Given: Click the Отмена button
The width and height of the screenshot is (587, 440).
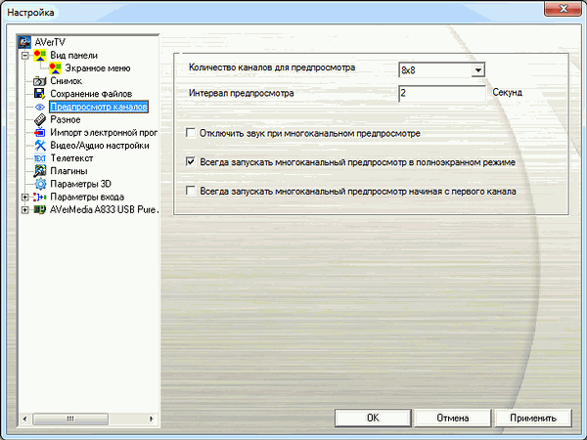Looking at the screenshot, I should click(453, 418).
